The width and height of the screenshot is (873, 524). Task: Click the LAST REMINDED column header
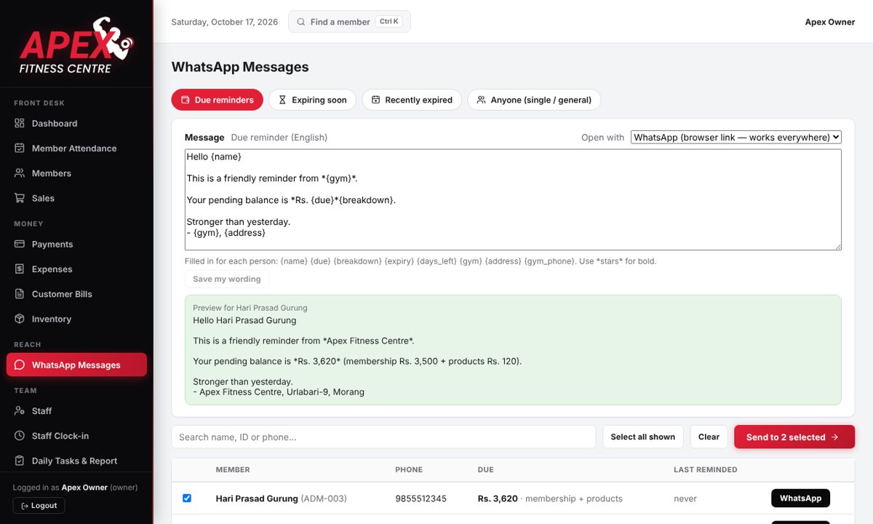(706, 469)
